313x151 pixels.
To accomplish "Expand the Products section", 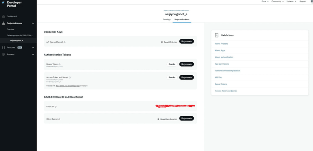I will [33, 48].
